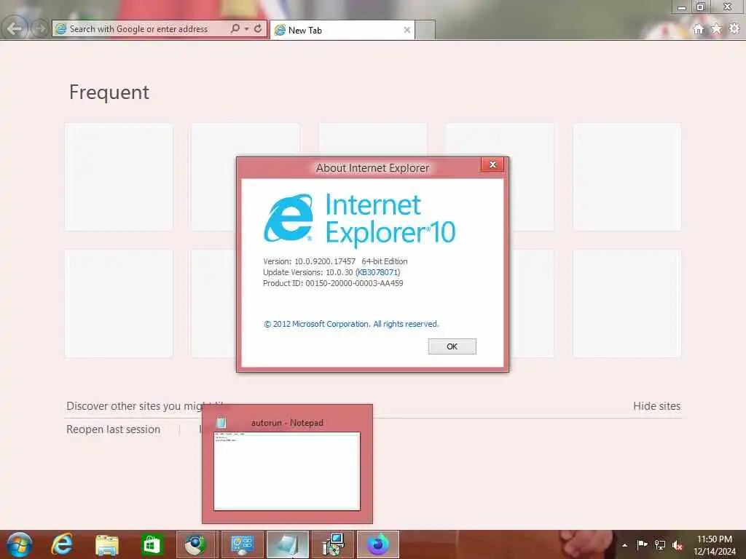Open the KB3078071 update link

pyautogui.click(x=378, y=272)
